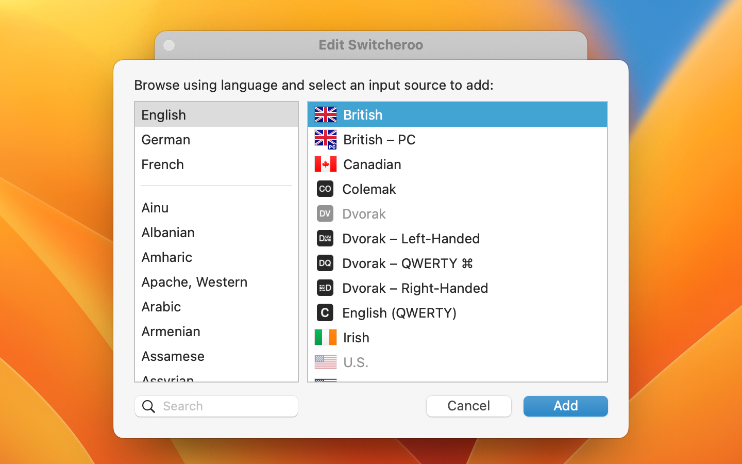Select Armenian language
The height and width of the screenshot is (464, 742).
click(x=216, y=331)
